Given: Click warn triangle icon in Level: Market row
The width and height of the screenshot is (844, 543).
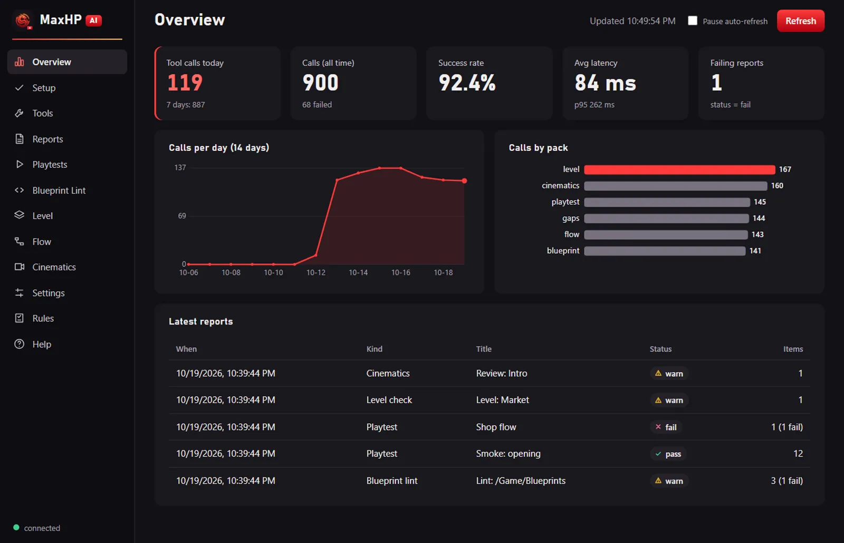Looking at the screenshot, I should pos(658,400).
